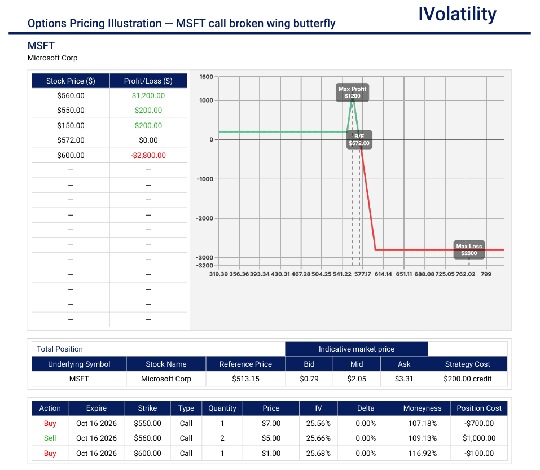Click the $7.00 option price
540x470 pixels.
click(271, 423)
